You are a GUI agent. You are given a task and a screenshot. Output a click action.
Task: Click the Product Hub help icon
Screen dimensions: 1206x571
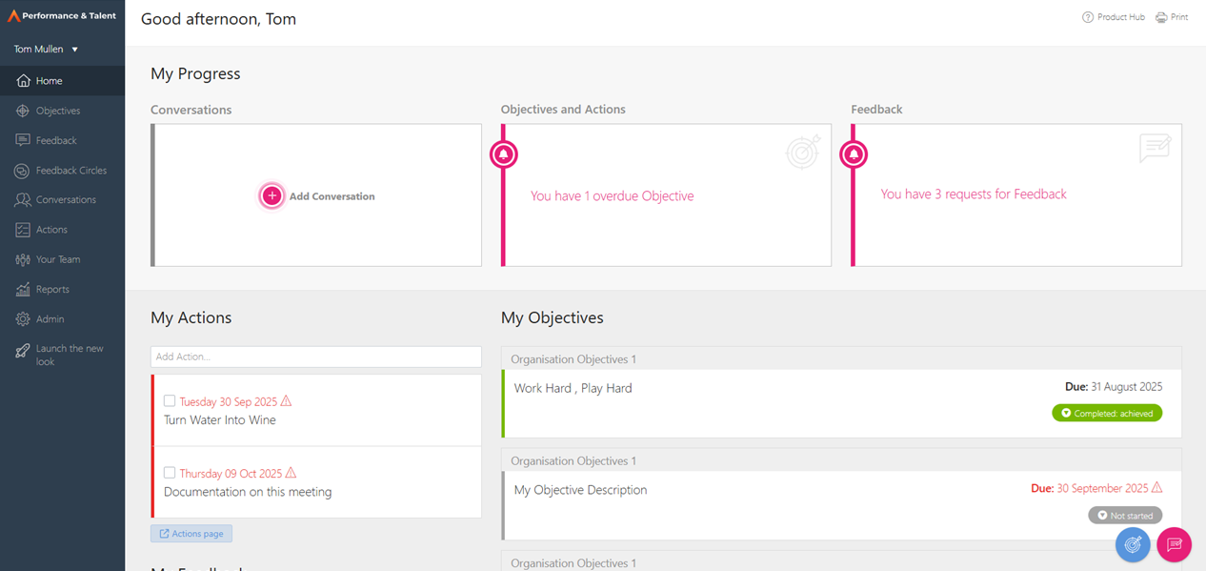coord(1088,17)
